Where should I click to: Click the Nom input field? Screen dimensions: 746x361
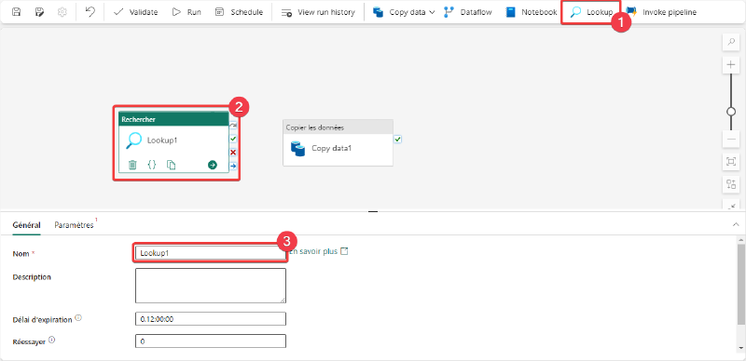[211, 253]
